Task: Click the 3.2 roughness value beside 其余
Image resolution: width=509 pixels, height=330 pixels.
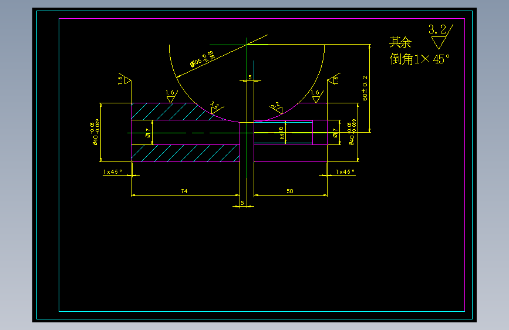Action: (437, 29)
